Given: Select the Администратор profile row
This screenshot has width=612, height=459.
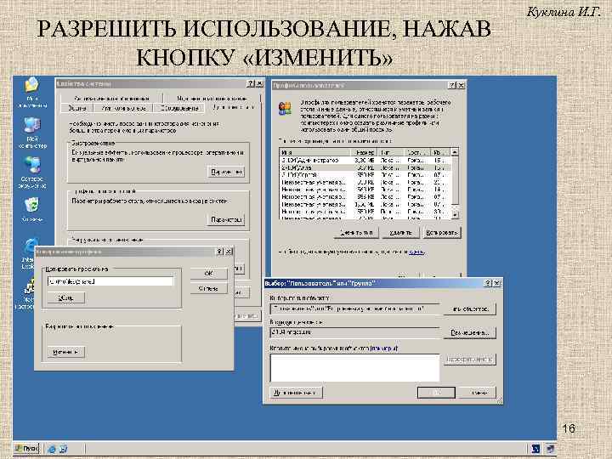Looking at the screenshot, I should click(365, 160).
